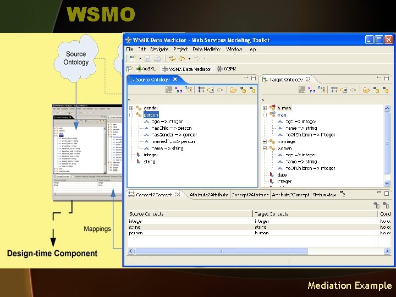Select the Target Ontology view tab
Screen dimensions: 396x297
285,80
